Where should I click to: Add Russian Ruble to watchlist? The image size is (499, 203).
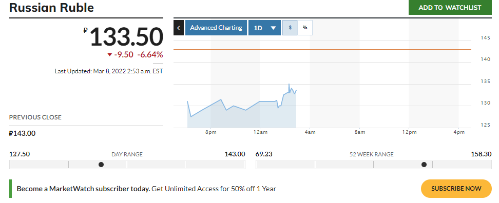pos(450,7)
